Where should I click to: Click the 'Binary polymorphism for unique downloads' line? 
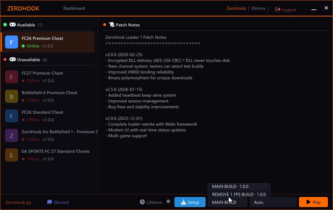tap(149, 78)
